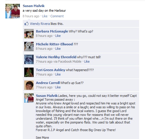Expand the comment with See More
The image size is (145, 139).
coord(42,138)
